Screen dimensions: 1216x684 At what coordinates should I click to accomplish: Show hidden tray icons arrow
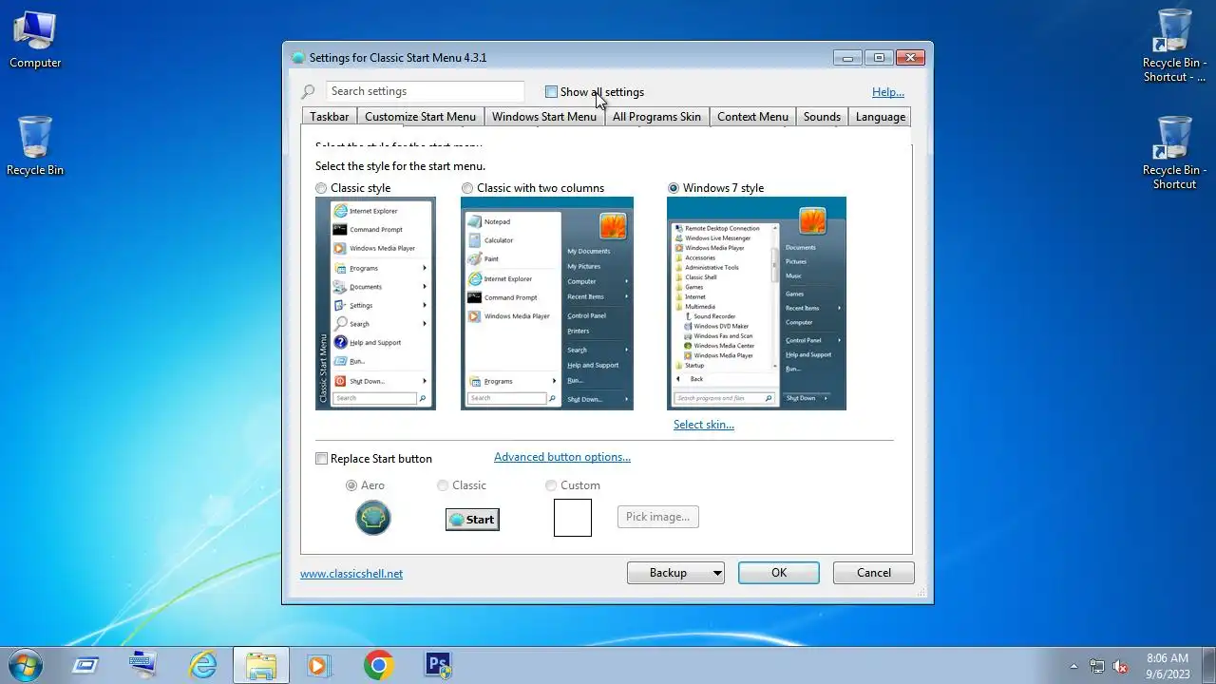(x=1073, y=666)
